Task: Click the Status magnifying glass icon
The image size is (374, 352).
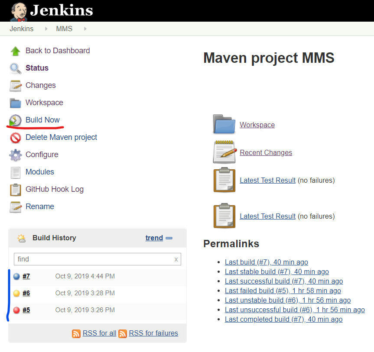Action: pos(16,68)
